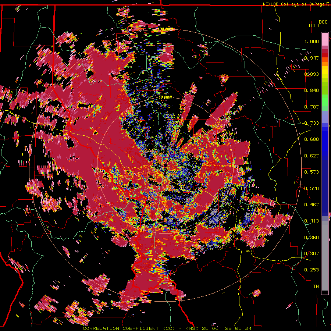
Task: Click the gray lower section of color scale
Action: point(325,256)
